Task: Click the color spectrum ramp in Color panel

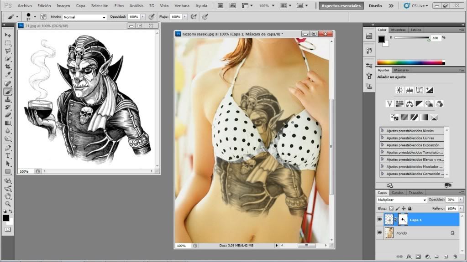Action: (411, 62)
